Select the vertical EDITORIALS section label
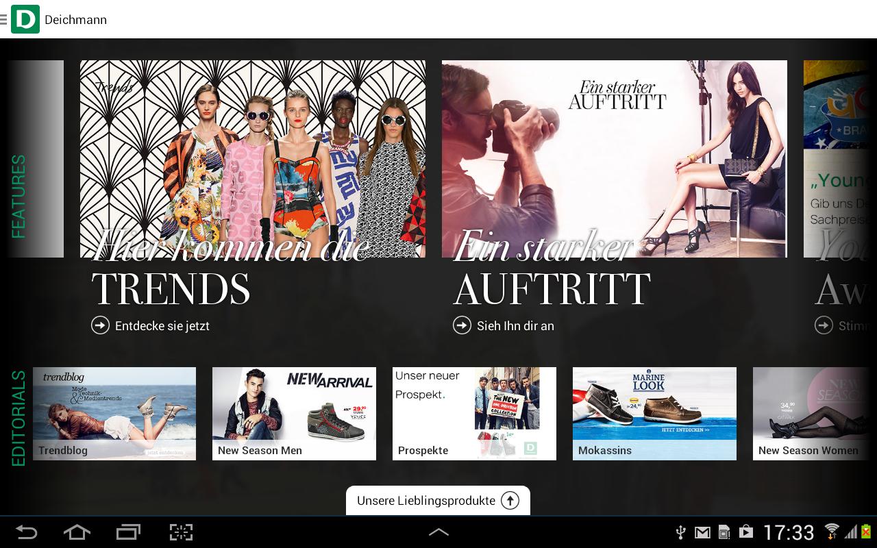877x548 pixels. pos(18,418)
